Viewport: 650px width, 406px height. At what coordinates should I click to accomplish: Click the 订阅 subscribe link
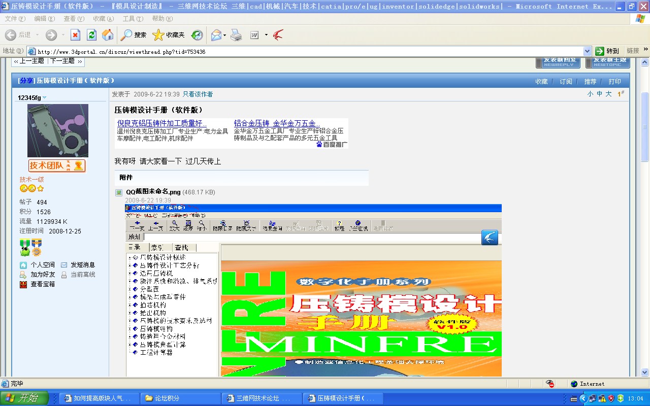(x=566, y=82)
